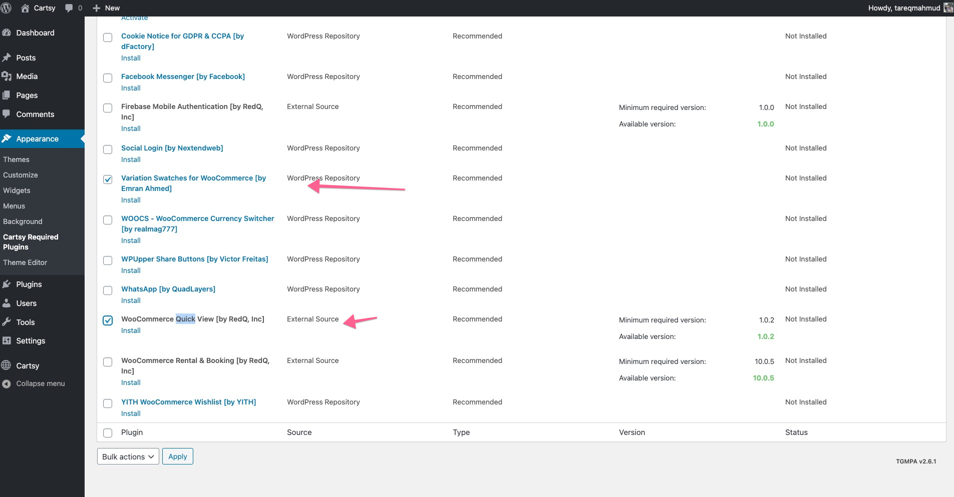The width and height of the screenshot is (954, 497).
Task: Select Cartsy Required Plugins submenu item
Action: coord(31,242)
